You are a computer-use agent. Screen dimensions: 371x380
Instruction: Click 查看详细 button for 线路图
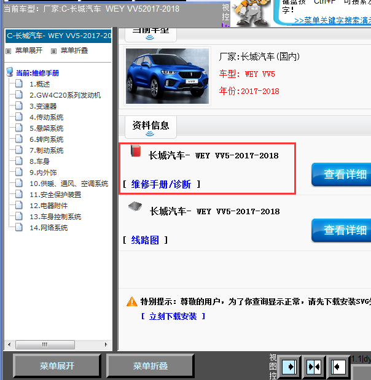pyautogui.click(x=341, y=230)
